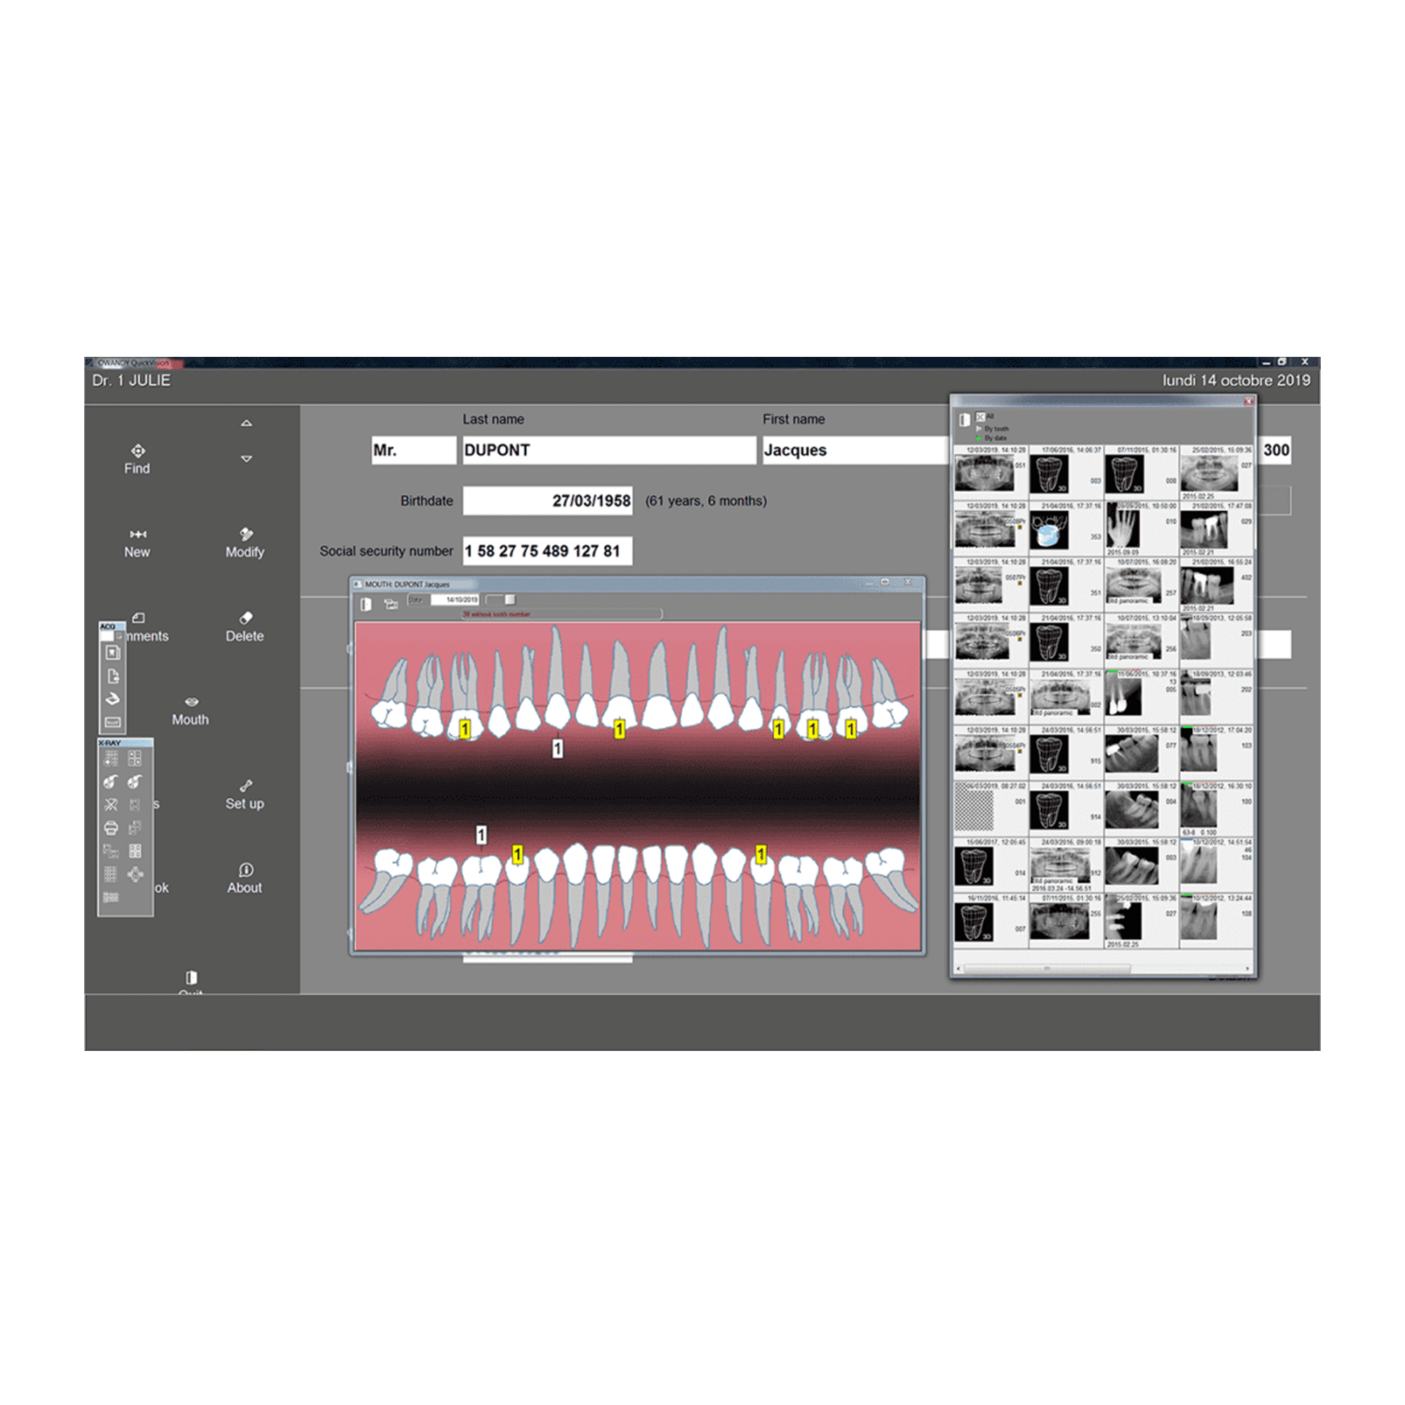Click white marker 1 above lower teeth

481,835
